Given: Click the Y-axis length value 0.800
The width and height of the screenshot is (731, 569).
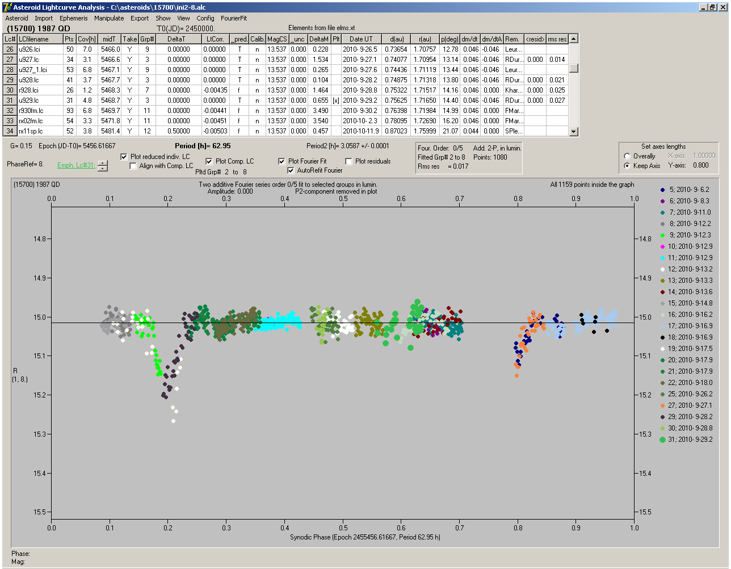Looking at the screenshot, I should pos(701,166).
